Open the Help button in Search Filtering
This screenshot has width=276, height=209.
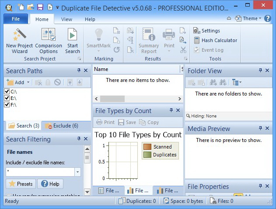[x=50, y=184]
